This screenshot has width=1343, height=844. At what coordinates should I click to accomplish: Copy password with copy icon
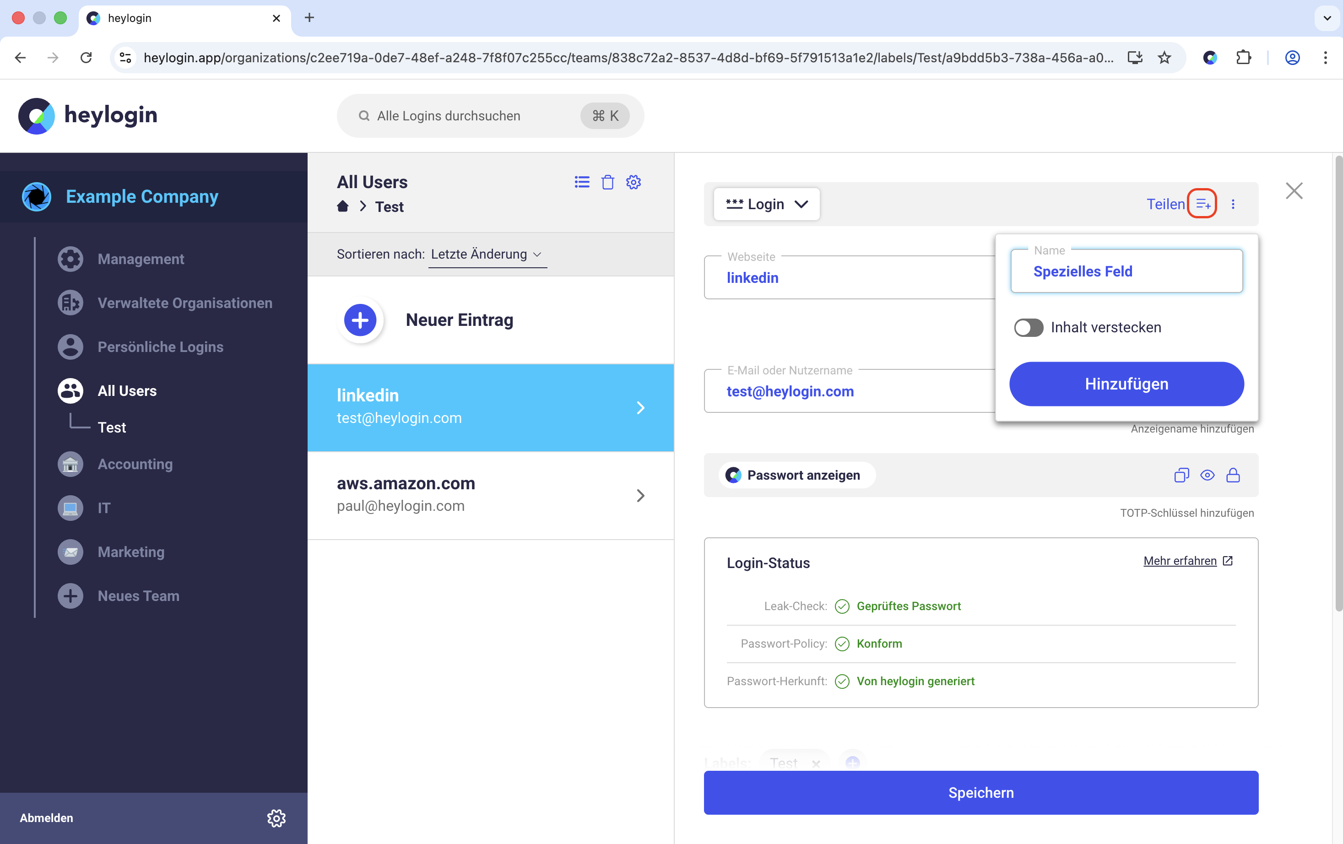point(1181,475)
